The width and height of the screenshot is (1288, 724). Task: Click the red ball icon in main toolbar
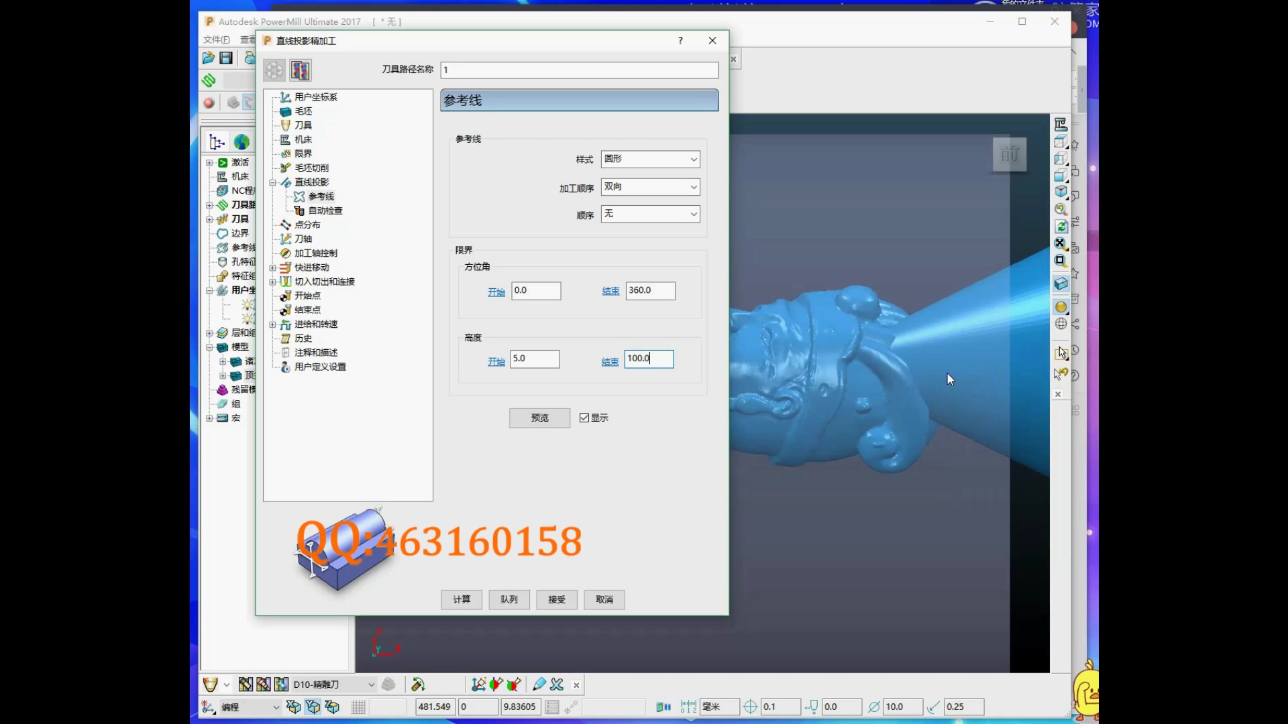[x=209, y=103]
